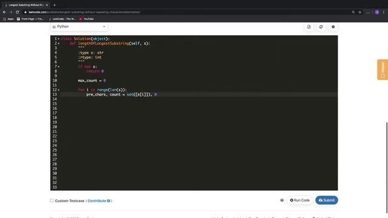Select the Longest Substring browser tab
The height and width of the screenshot is (218, 388).
[x=25, y=5]
